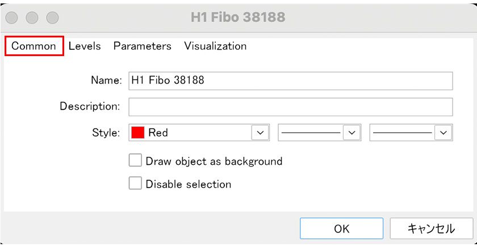The height and width of the screenshot is (247, 477).
Task: Click the red color swatch in Style
Action: click(138, 133)
